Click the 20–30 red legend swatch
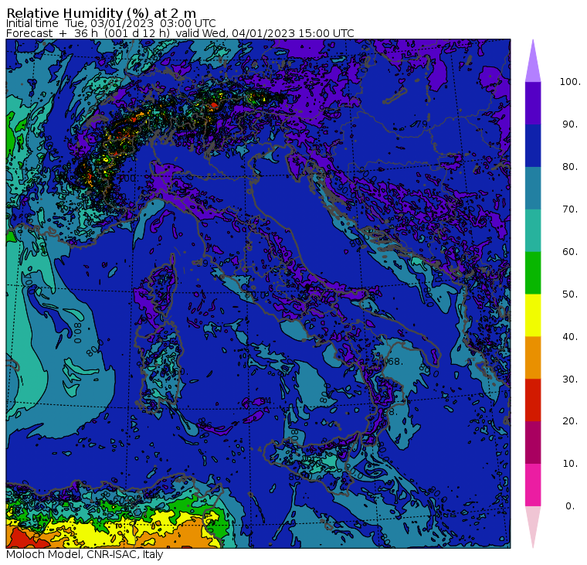This screenshot has width=587, height=565. [533, 400]
